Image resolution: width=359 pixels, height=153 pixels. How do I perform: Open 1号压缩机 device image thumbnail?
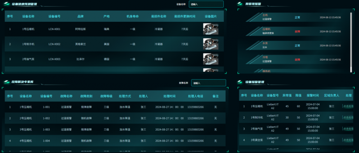[211, 29]
